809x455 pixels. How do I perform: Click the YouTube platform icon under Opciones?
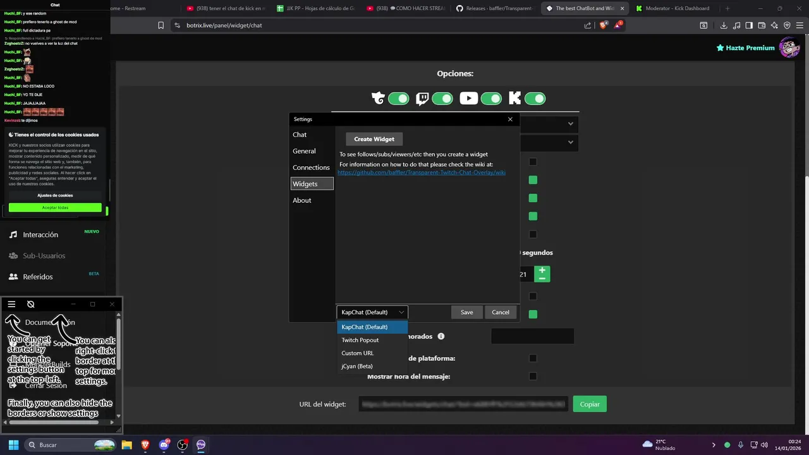tap(468, 99)
